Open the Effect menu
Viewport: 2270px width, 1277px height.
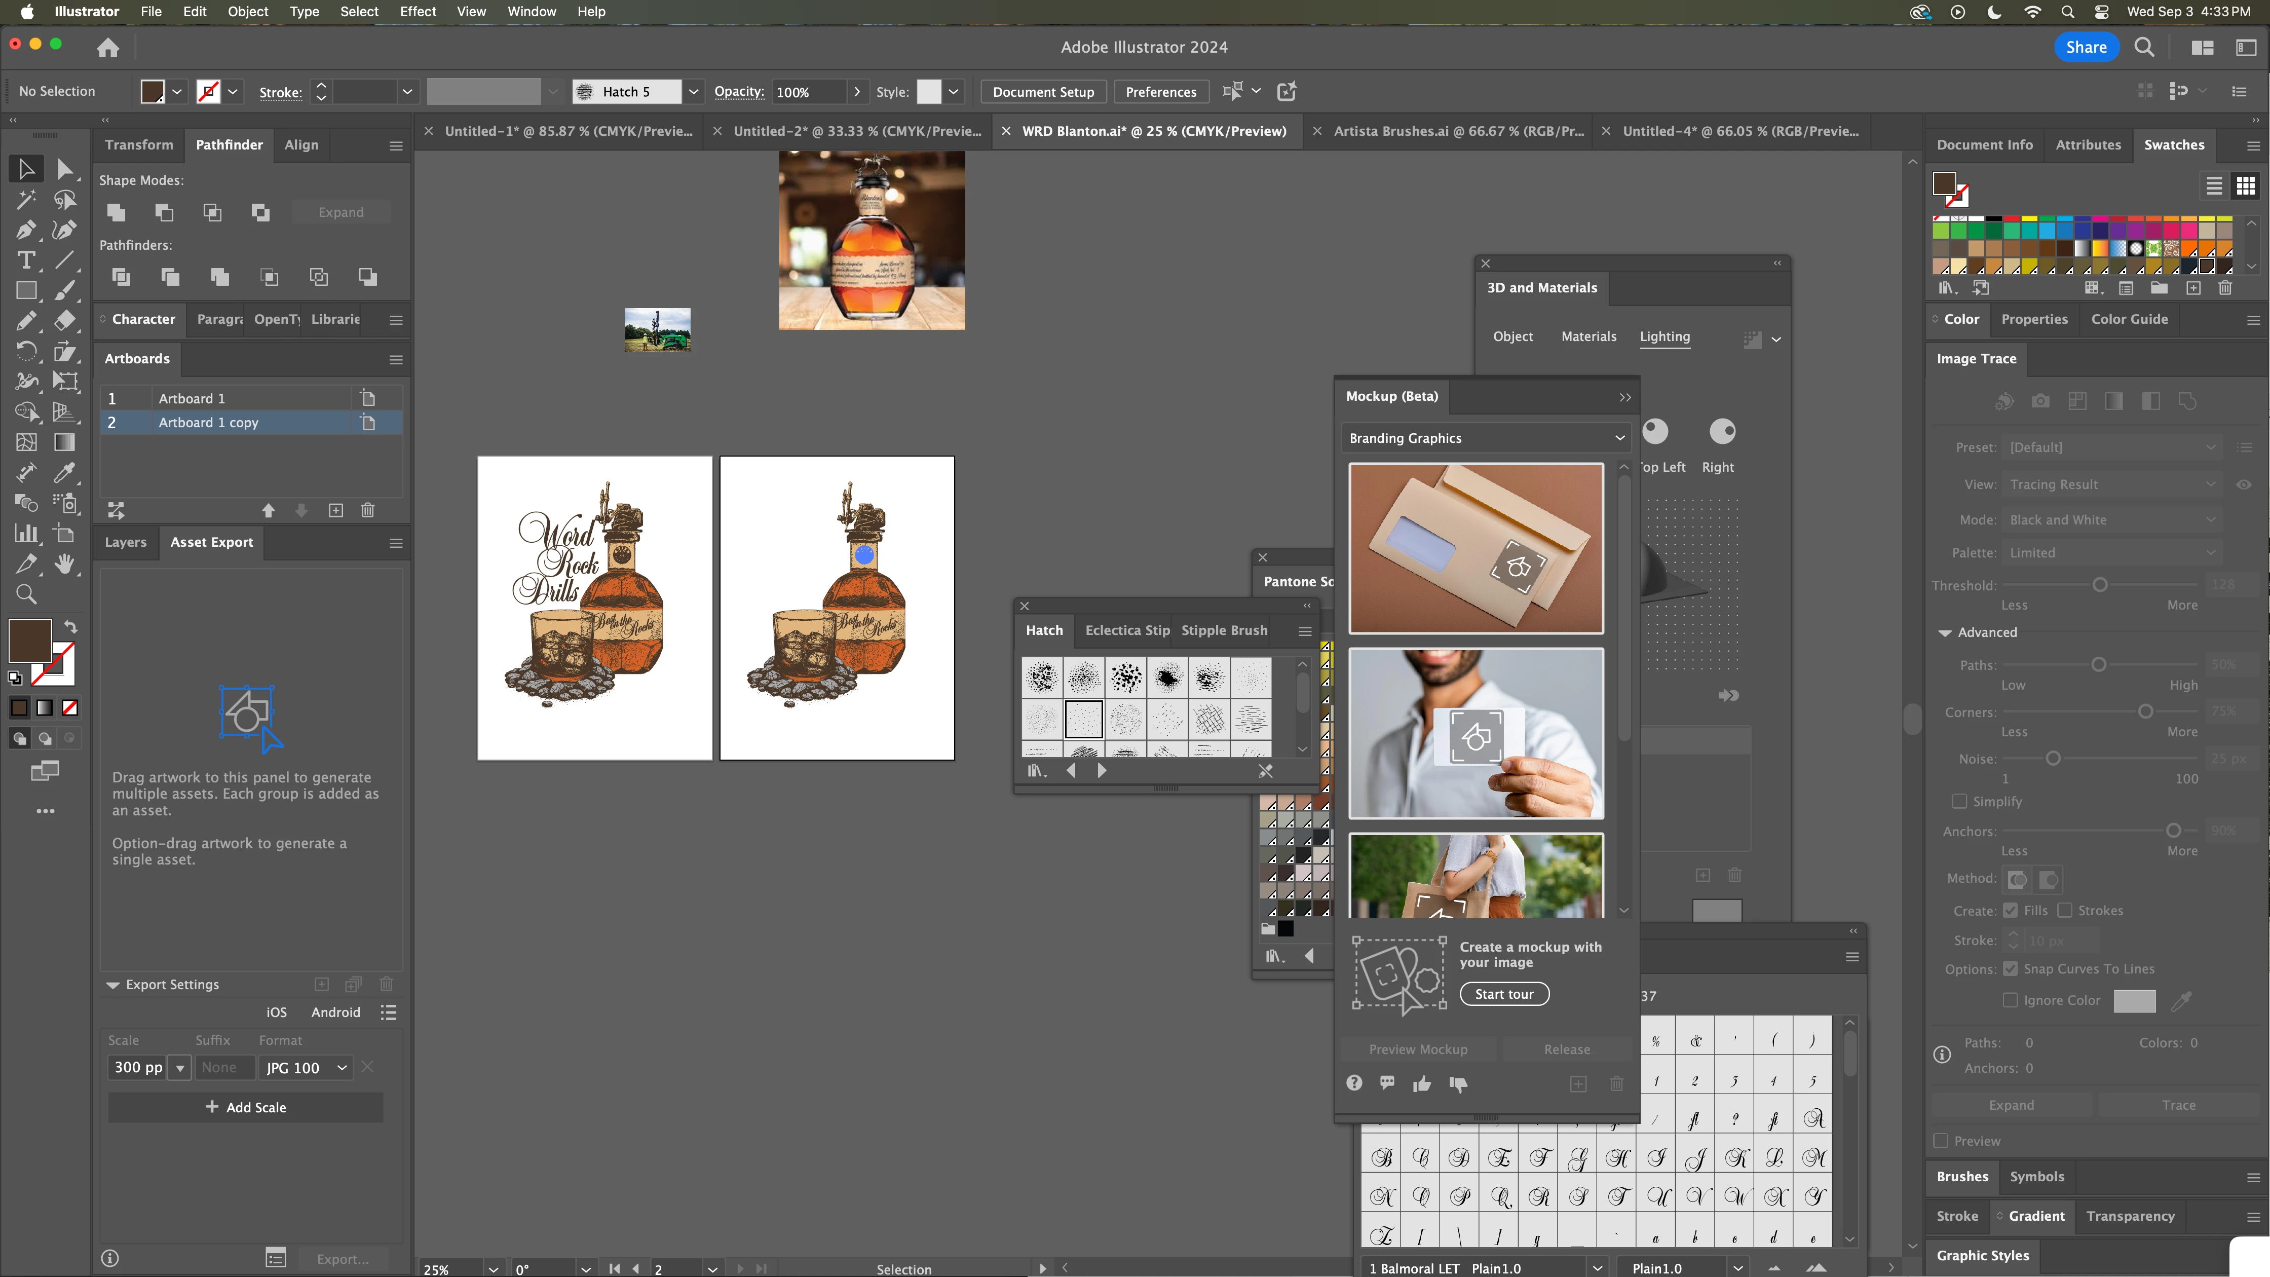(x=418, y=12)
